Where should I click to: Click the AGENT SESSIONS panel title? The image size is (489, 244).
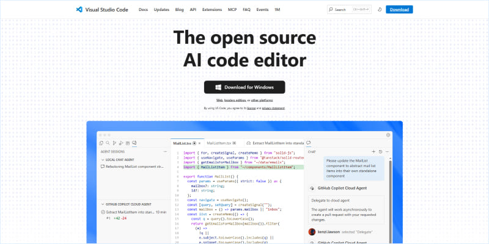tap(112, 151)
